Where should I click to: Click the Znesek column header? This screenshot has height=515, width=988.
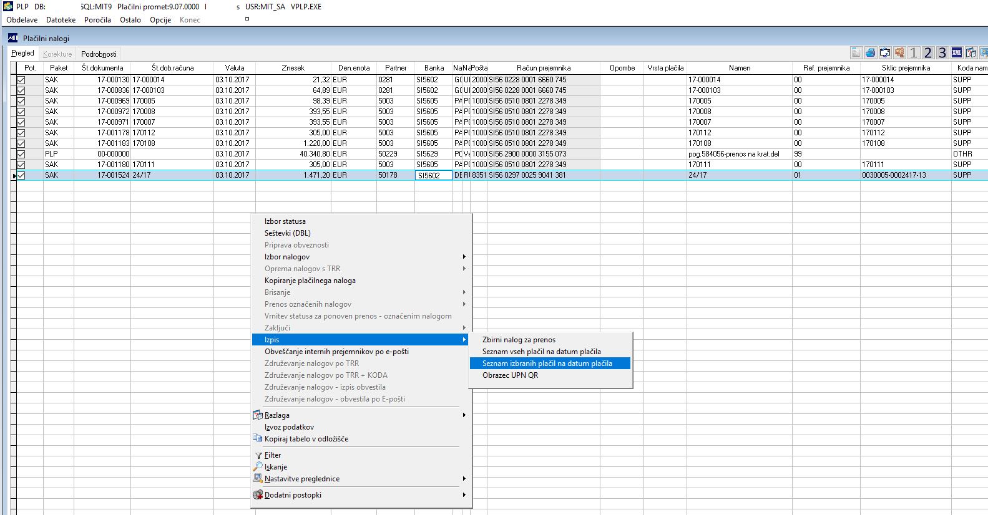(293, 68)
